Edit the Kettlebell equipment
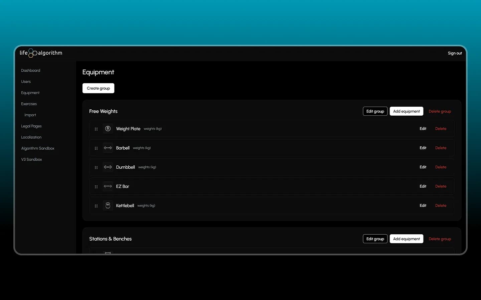481x300 pixels. pyautogui.click(x=423, y=206)
